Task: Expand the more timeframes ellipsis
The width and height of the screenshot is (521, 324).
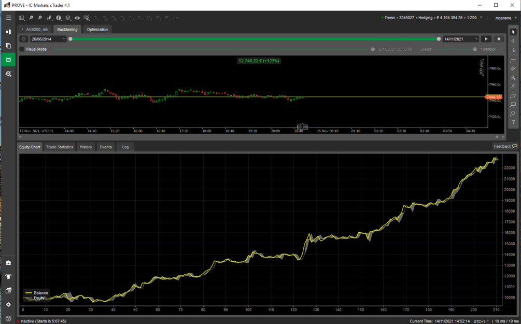Action: (176, 18)
